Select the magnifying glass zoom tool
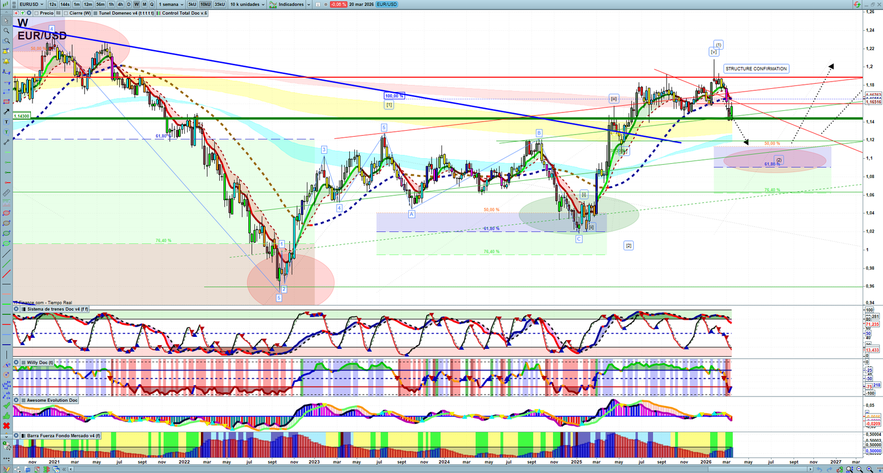 (x=6, y=31)
